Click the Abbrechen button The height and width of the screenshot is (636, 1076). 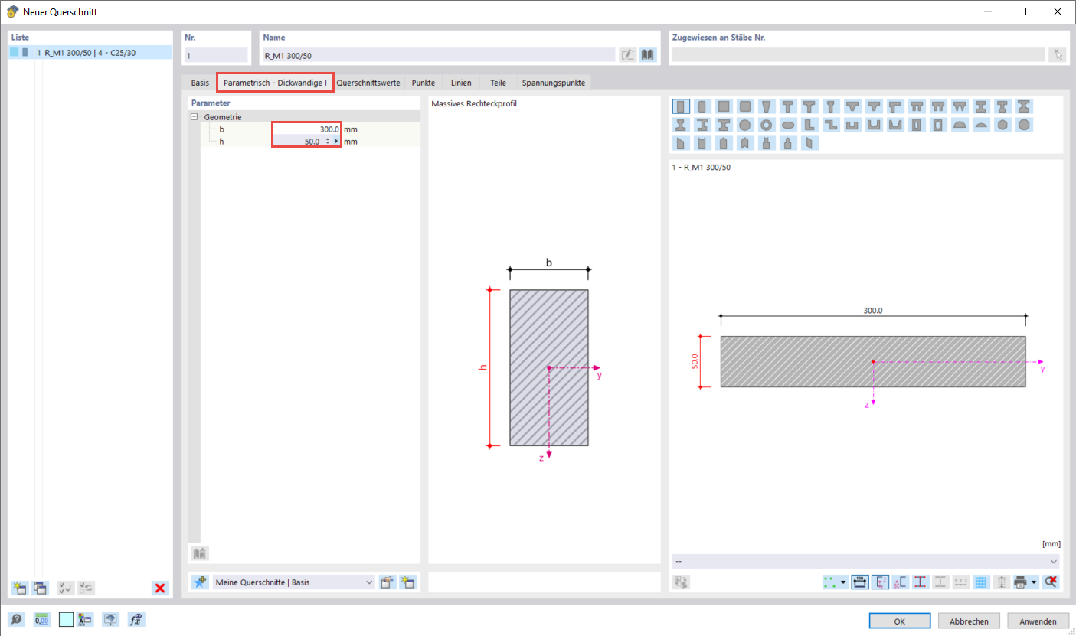[x=969, y=621]
